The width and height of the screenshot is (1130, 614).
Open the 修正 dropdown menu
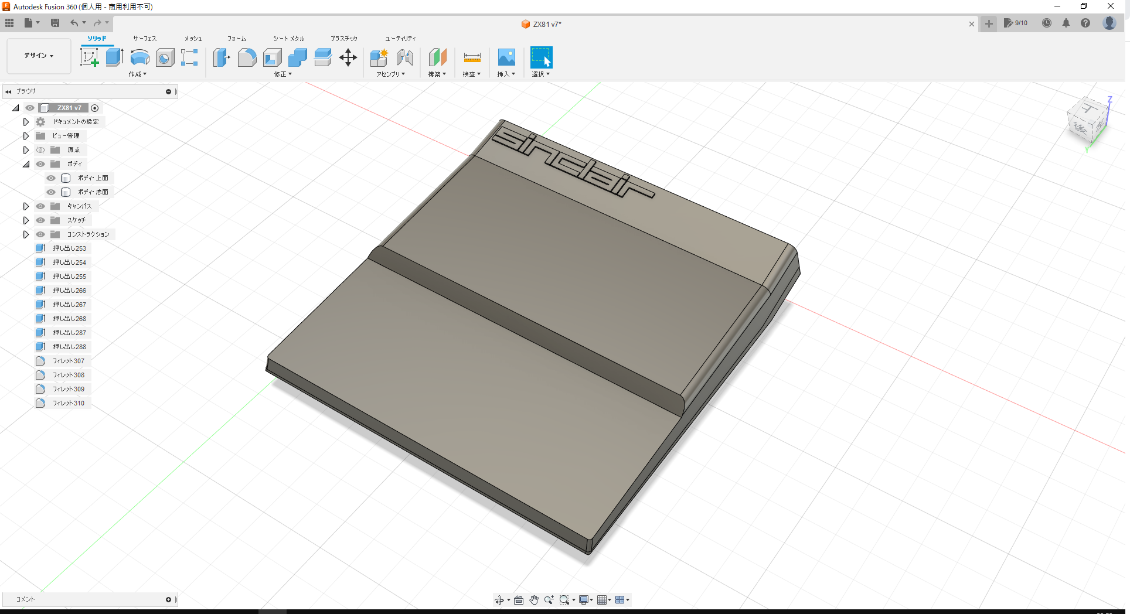pyautogui.click(x=281, y=74)
